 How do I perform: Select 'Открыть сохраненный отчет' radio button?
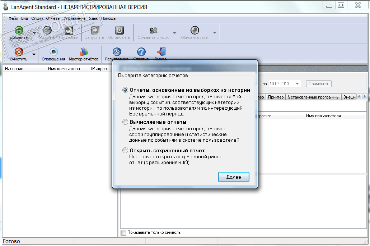coord(125,150)
